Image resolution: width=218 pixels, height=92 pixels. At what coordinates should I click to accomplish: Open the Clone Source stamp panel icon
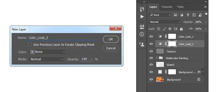pos(142,44)
